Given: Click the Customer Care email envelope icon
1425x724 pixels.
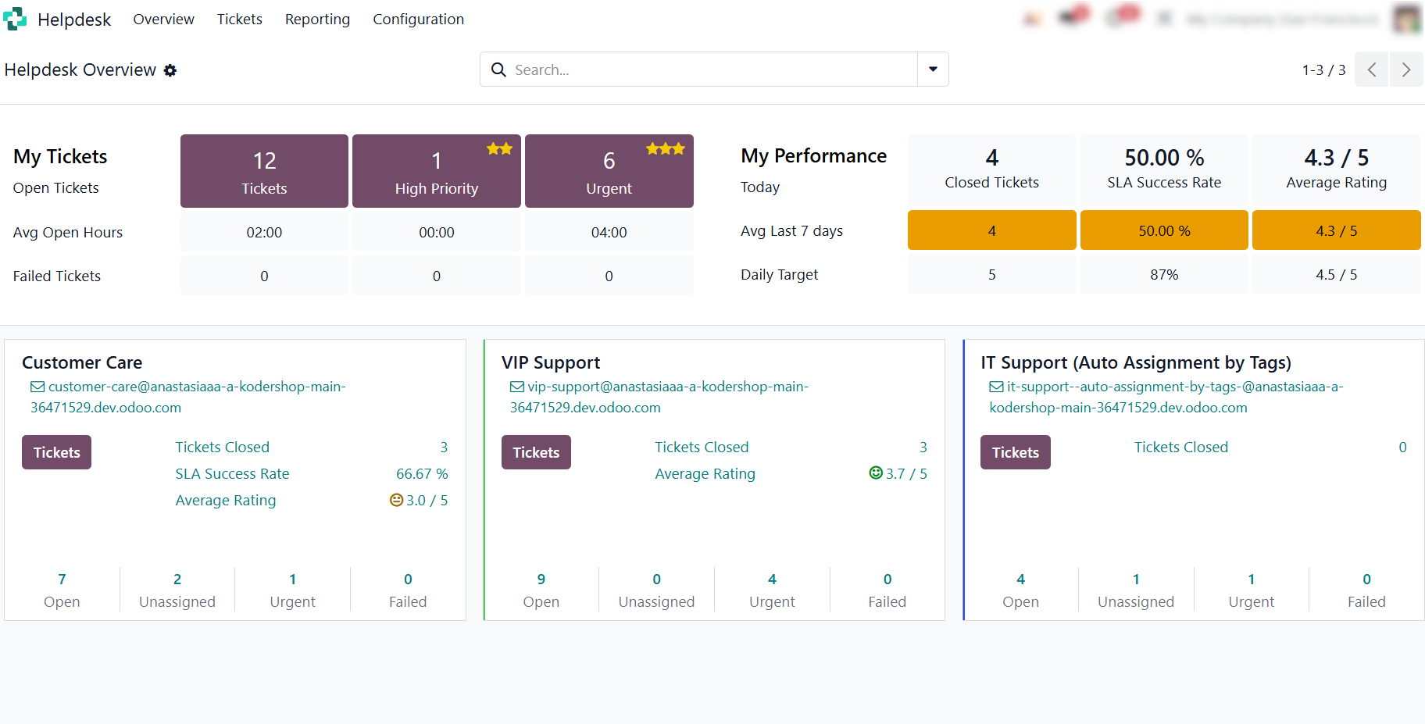Looking at the screenshot, I should 37,387.
